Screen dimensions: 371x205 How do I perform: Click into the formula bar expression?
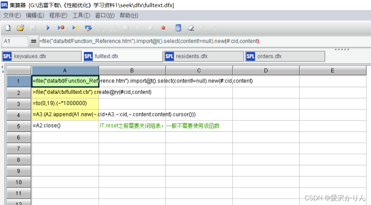(205, 41)
